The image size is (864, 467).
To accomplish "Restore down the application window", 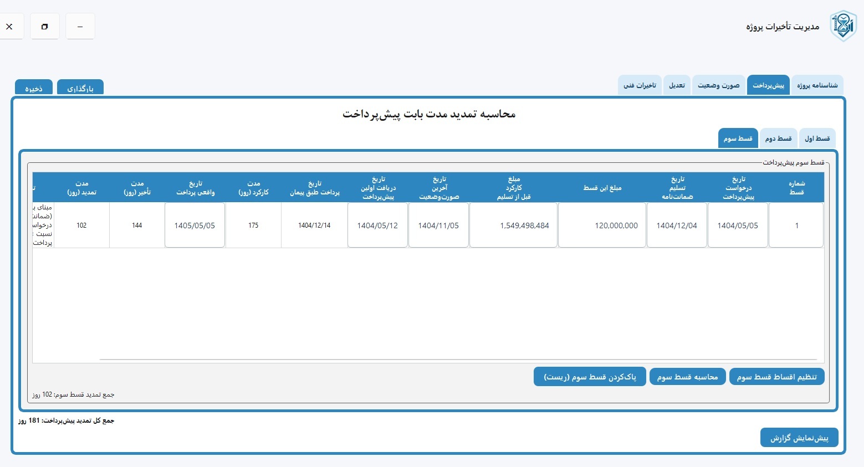I will pyautogui.click(x=44, y=27).
